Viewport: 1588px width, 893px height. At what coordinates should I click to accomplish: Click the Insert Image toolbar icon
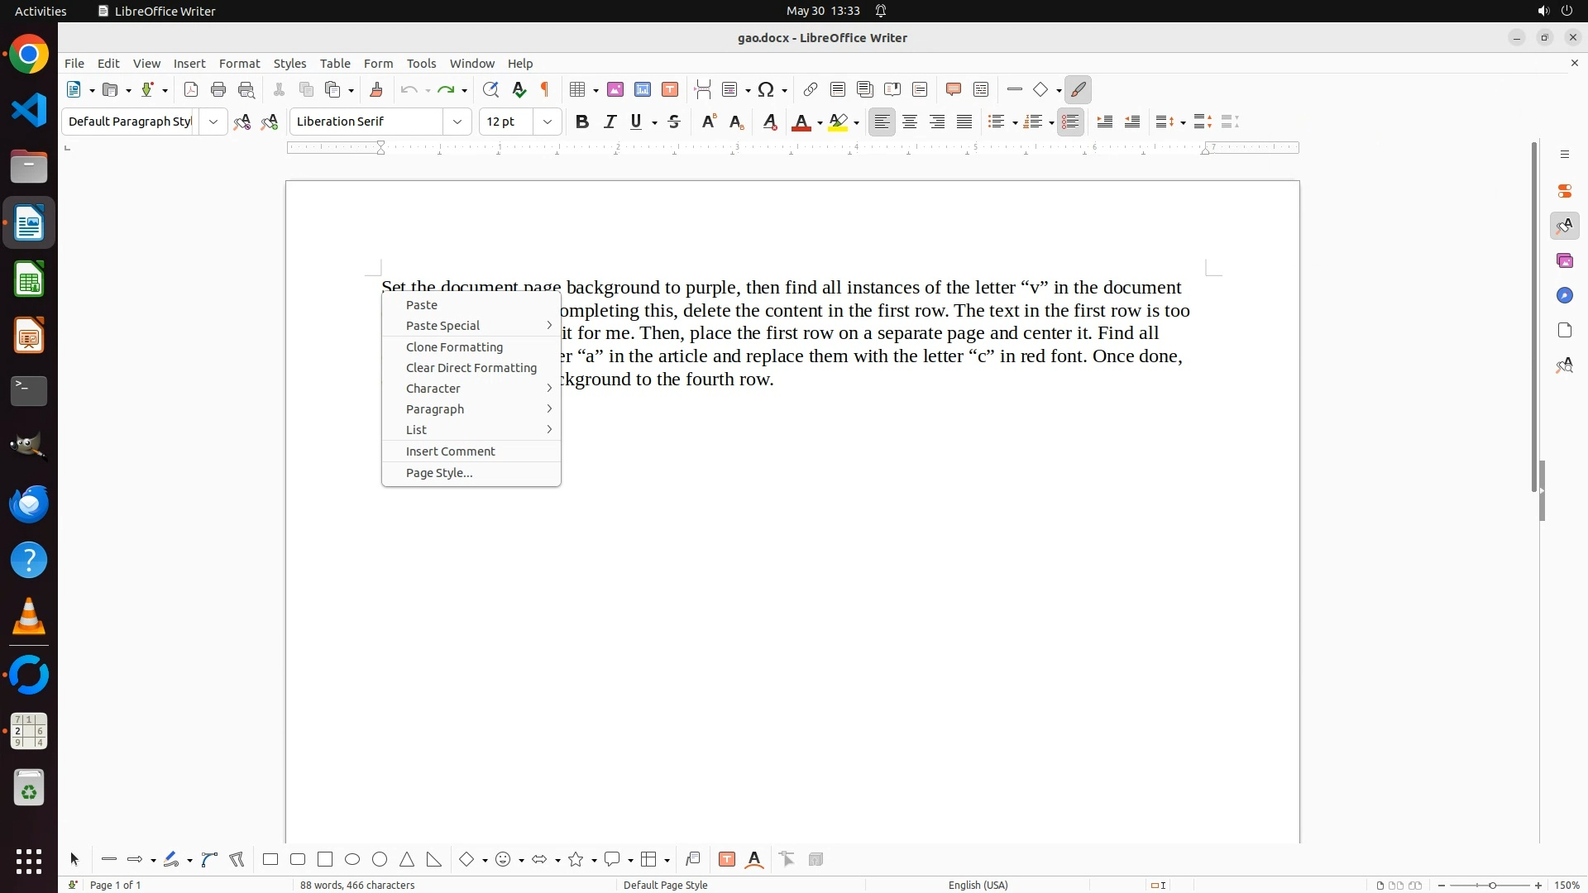point(615,90)
